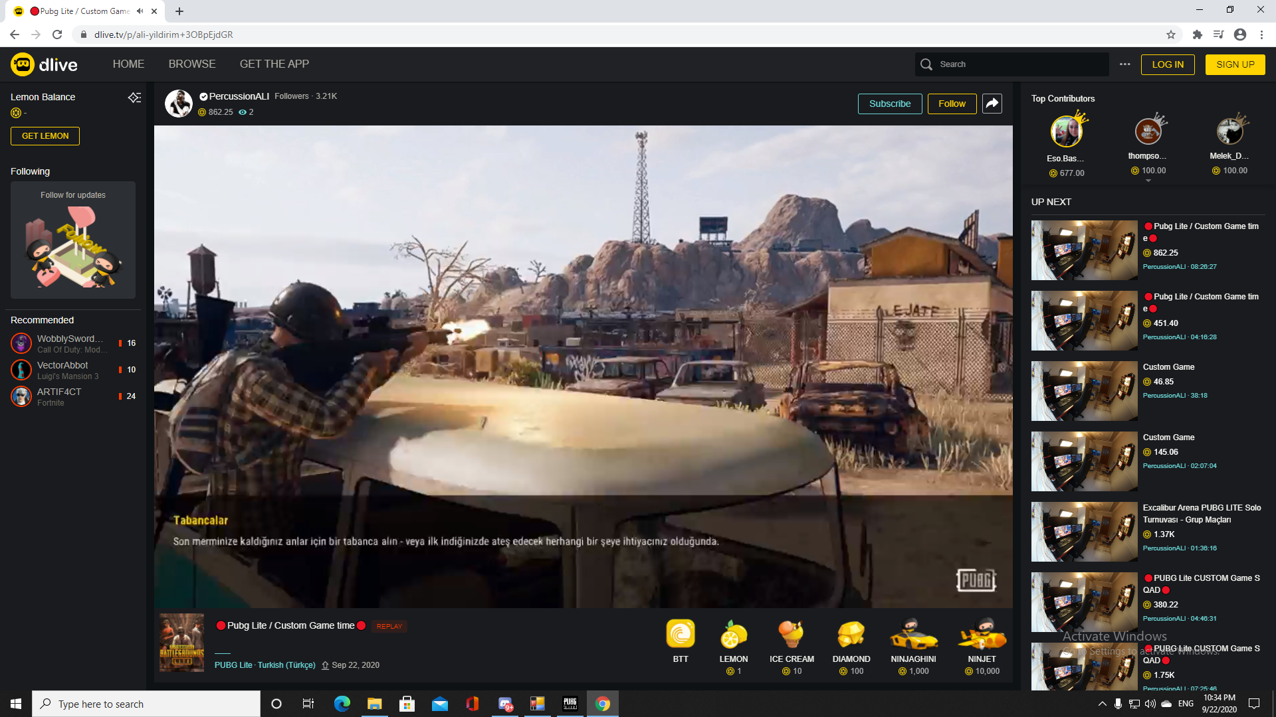Go back in browser history

pos(15,35)
